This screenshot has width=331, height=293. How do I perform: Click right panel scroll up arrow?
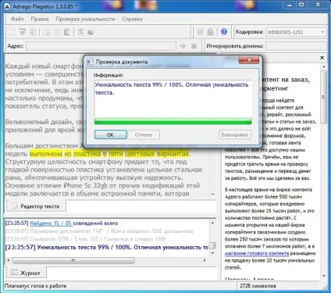pyautogui.click(x=324, y=67)
